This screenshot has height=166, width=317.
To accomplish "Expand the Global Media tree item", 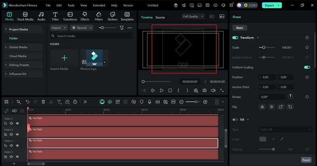I will click(6, 47).
